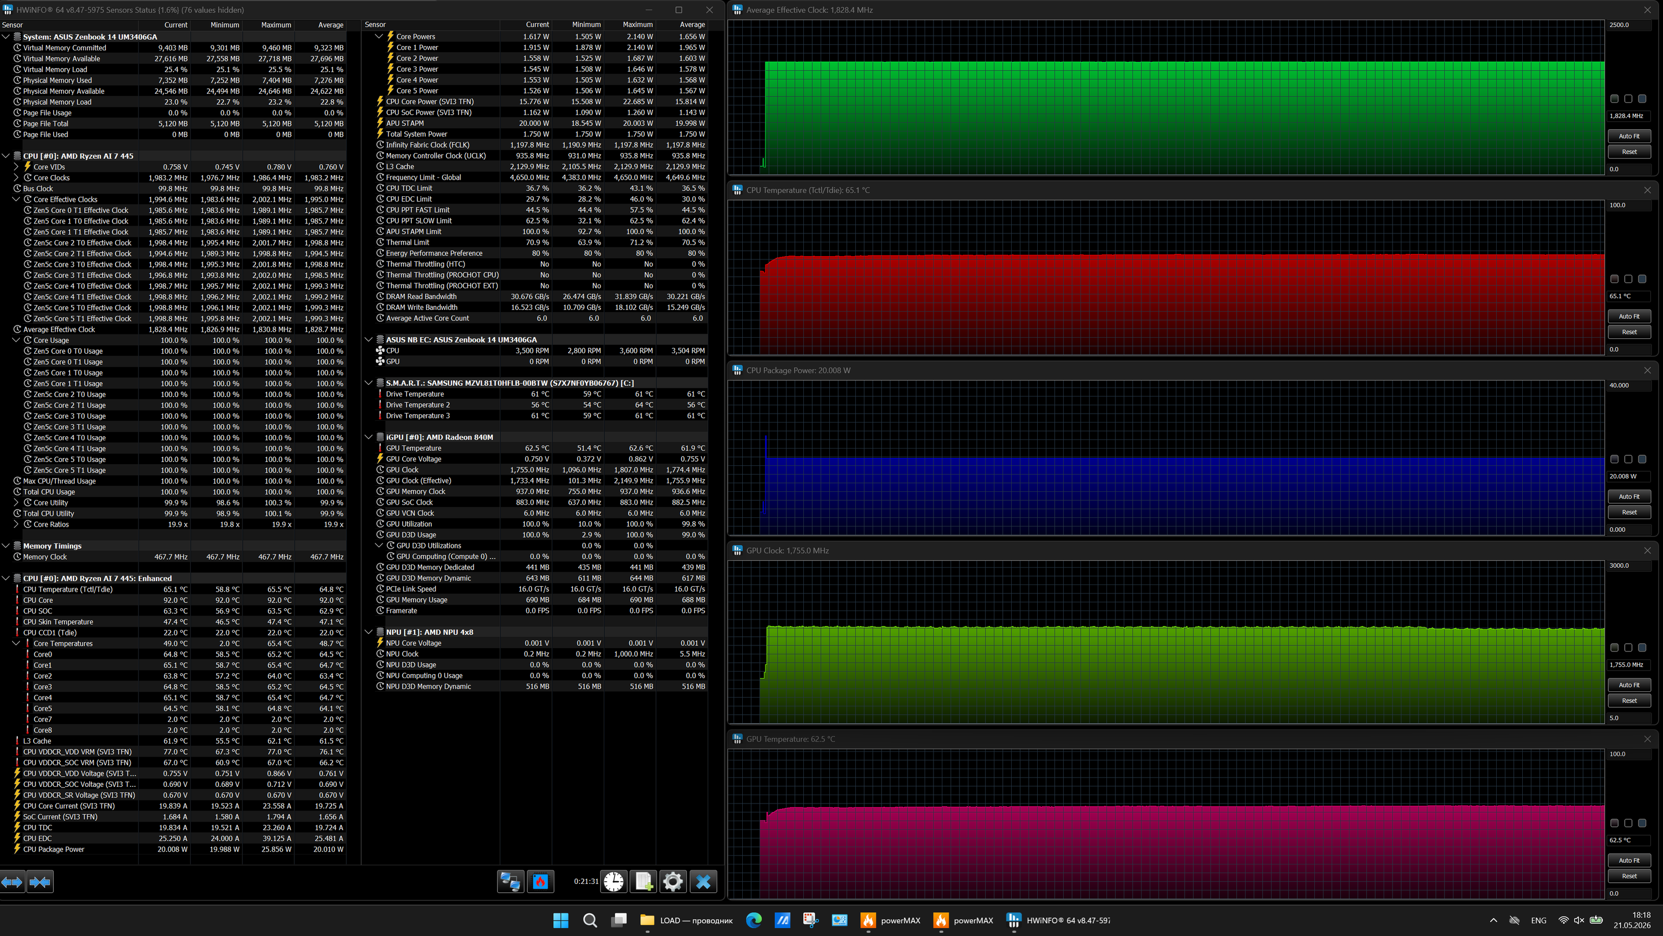Click Reset in CPU Temperature graph
Screen dimensions: 1663x936
pyautogui.click(x=1629, y=332)
